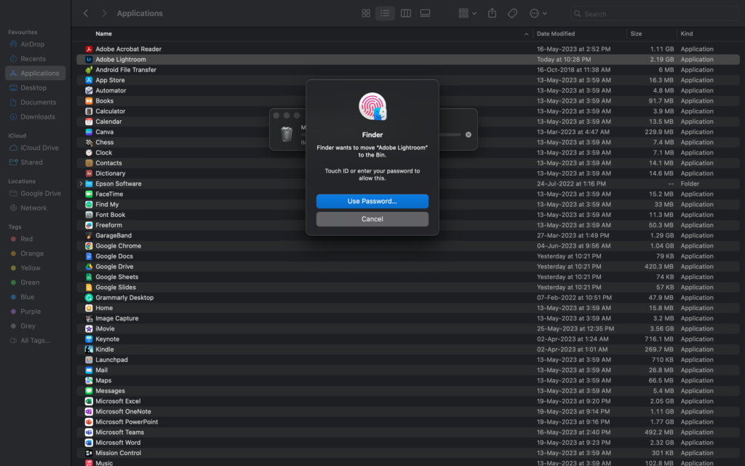This screenshot has width=745, height=466.
Task: Select the "Mission Control" file name
Action: (119, 453)
